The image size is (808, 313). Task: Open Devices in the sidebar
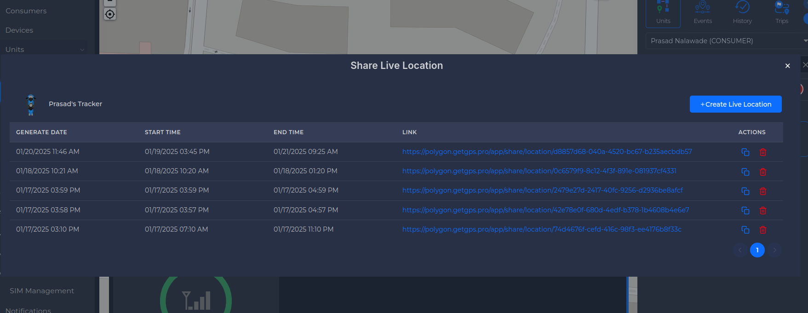click(19, 30)
